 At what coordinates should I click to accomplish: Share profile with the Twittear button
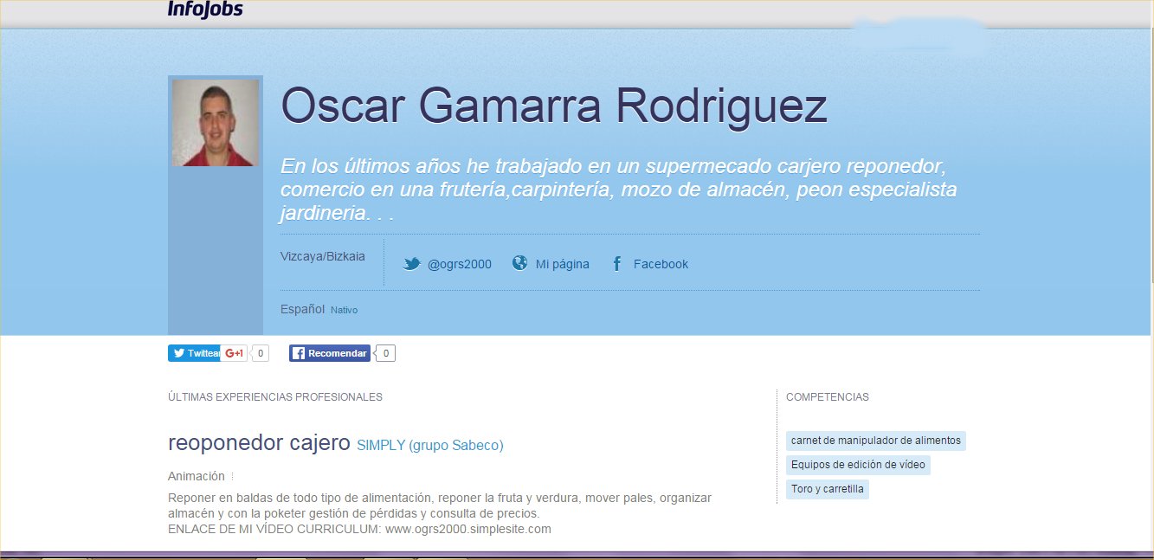(194, 353)
